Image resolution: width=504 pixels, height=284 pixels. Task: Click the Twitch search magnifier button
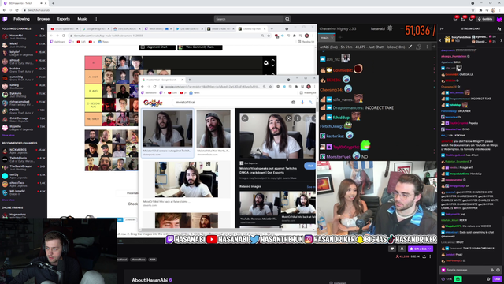pyautogui.click(x=287, y=19)
